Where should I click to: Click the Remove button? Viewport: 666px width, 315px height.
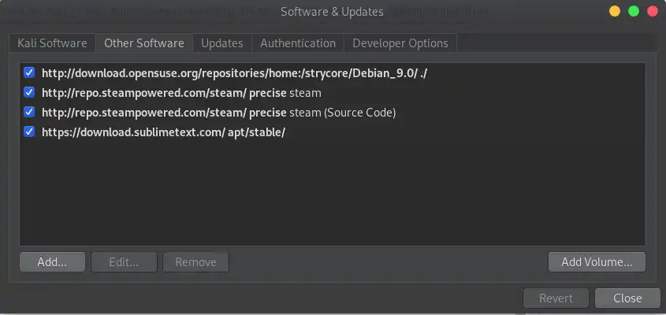195,262
